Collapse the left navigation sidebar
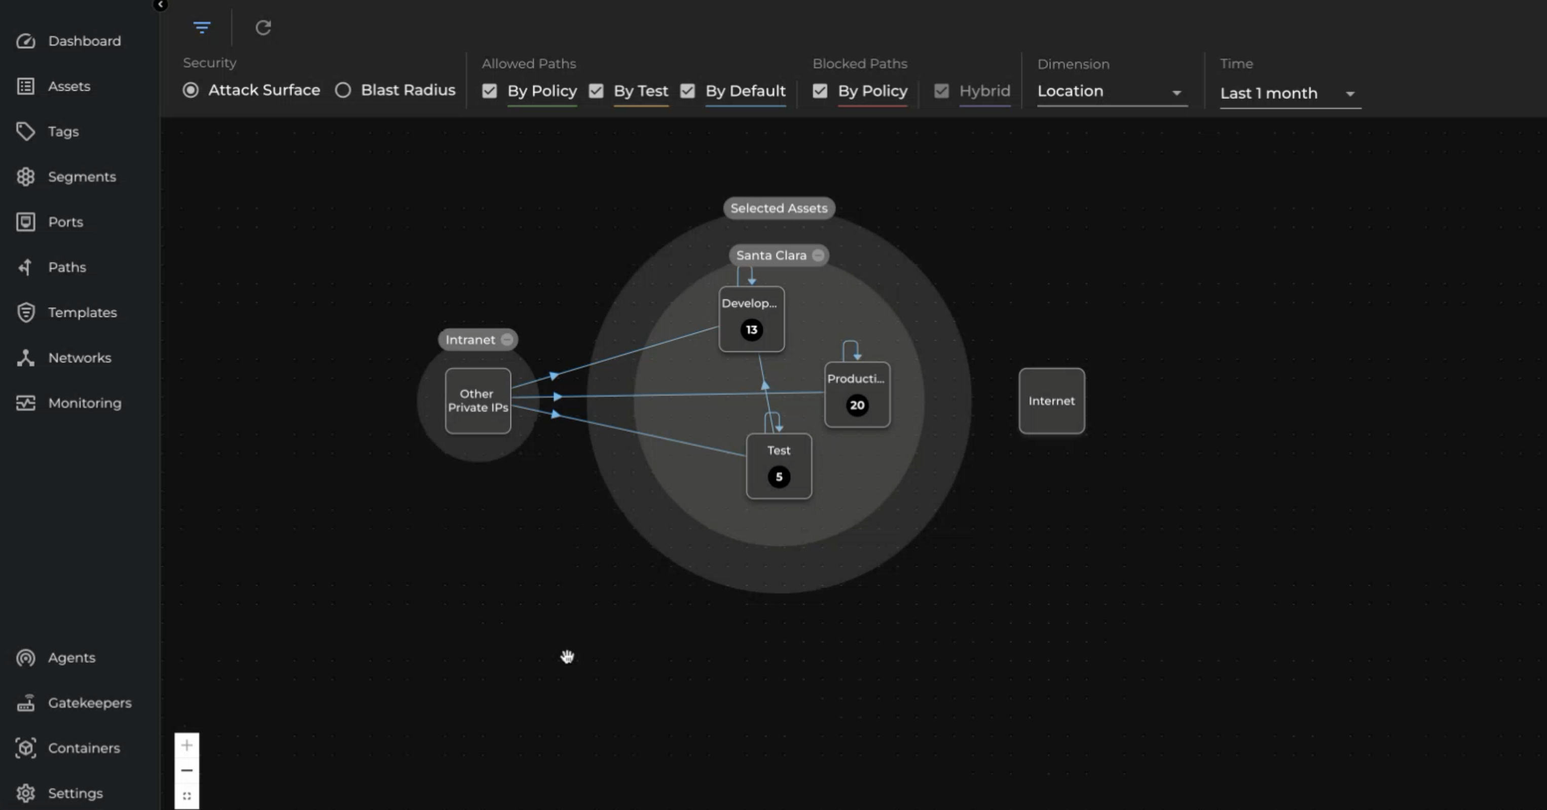This screenshot has width=1547, height=810. (x=160, y=5)
